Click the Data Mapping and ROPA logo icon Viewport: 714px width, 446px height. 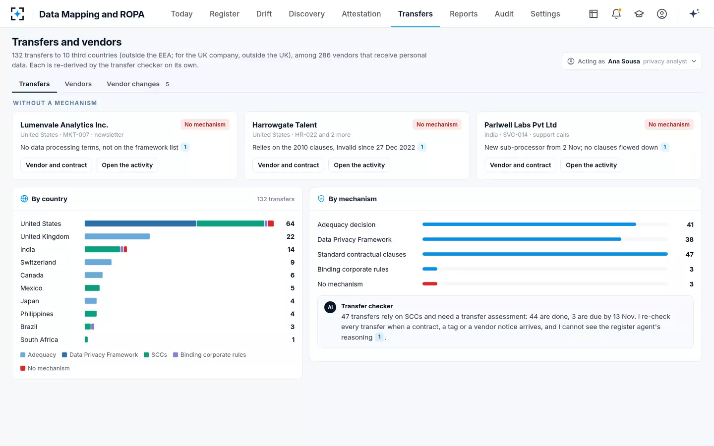click(17, 14)
